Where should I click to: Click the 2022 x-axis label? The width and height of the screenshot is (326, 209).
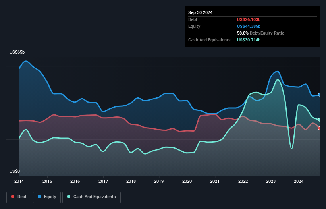tap(243, 181)
